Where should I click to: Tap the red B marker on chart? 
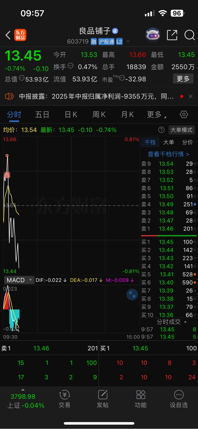pyautogui.click(x=7, y=175)
